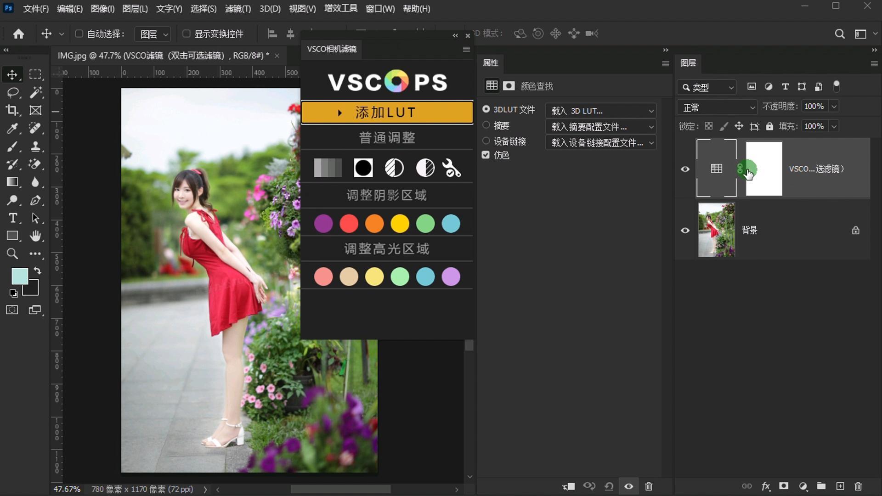Open the 类型 layer filter dropdown
The image size is (882, 496).
point(707,87)
